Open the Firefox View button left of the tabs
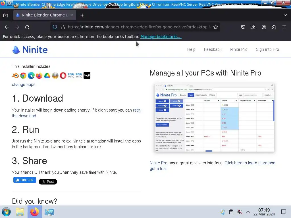Screen dimensions: 291x218 pyautogui.click(x=6, y=15)
